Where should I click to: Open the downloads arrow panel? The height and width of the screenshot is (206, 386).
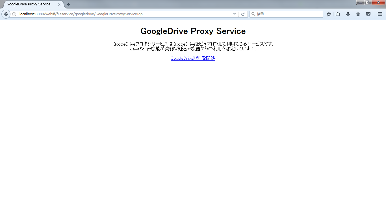tap(348, 14)
